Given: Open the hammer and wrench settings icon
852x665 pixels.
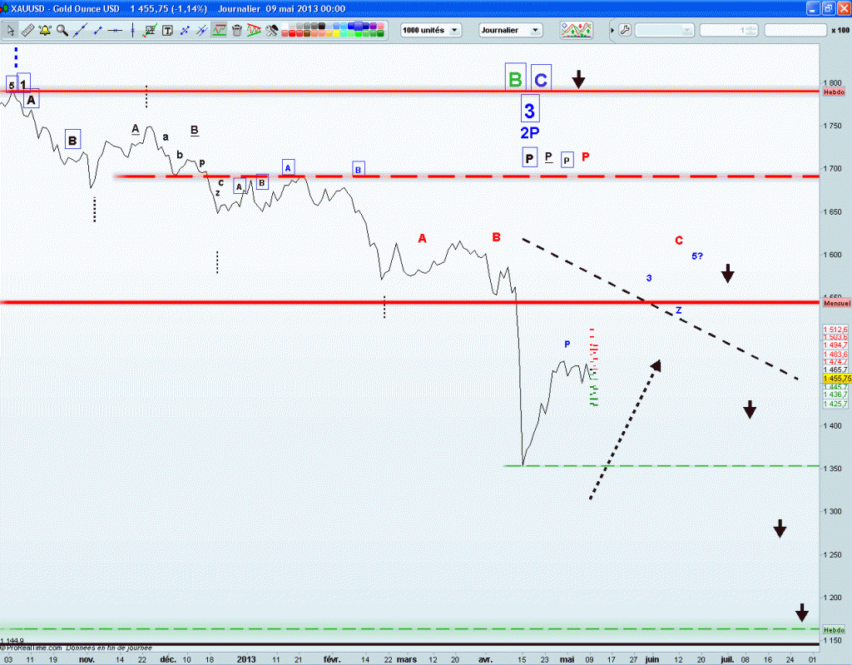Looking at the screenshot, I should [271, 30].
